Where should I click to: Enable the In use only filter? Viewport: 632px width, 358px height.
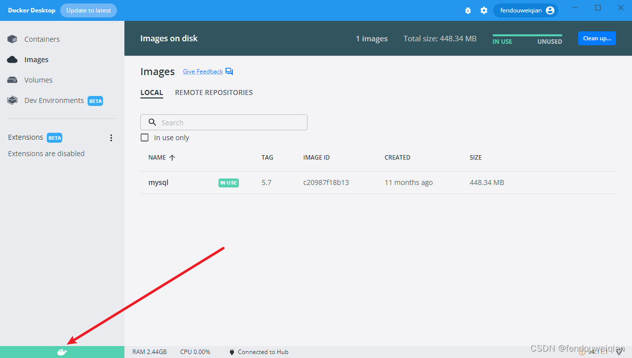pos(144,137)
